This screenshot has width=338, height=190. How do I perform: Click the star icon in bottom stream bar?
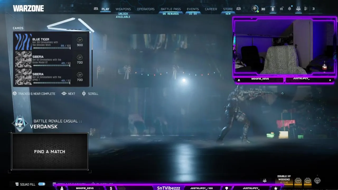276,188
